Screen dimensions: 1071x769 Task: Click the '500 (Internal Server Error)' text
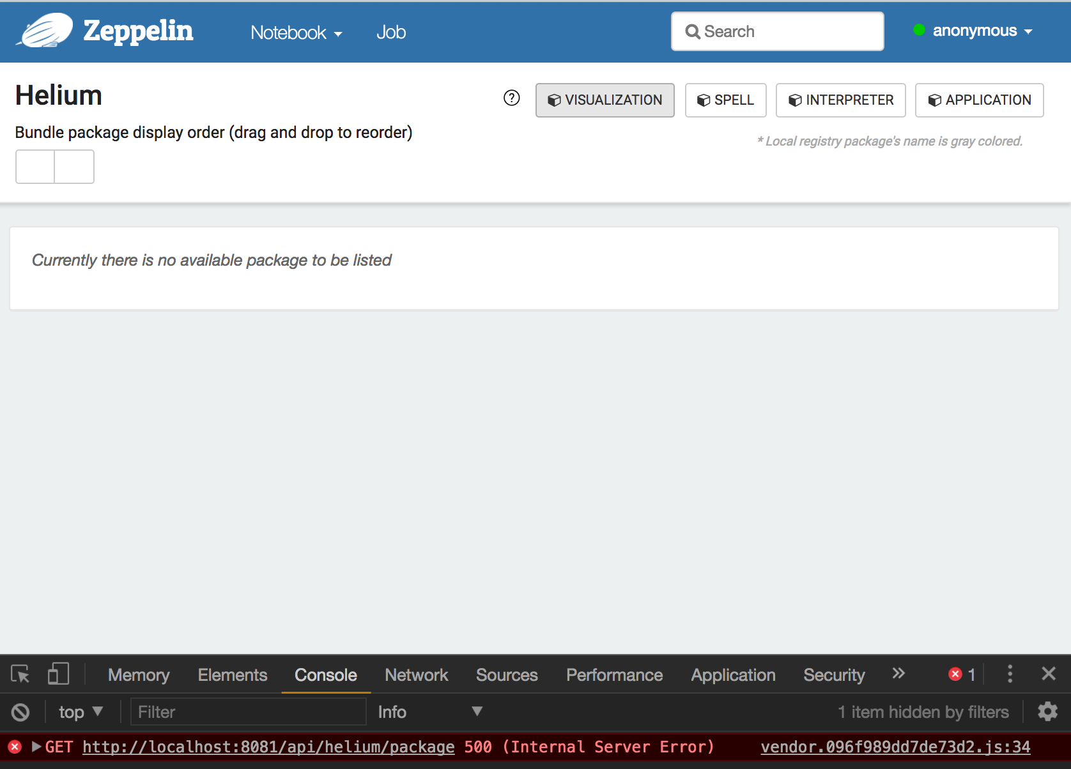coord(589,747)
